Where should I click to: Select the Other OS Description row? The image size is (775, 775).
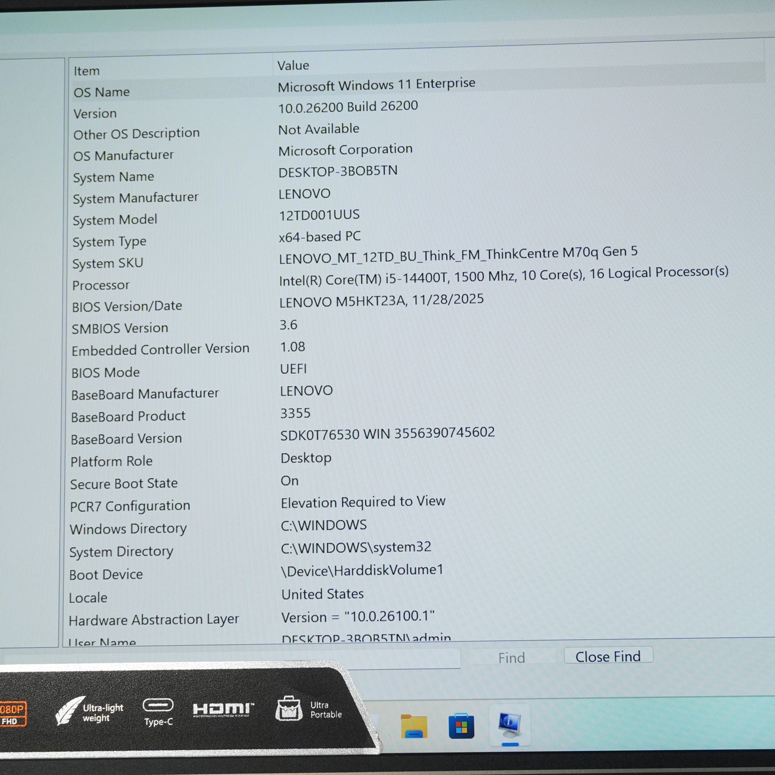[x=136, y=134]
